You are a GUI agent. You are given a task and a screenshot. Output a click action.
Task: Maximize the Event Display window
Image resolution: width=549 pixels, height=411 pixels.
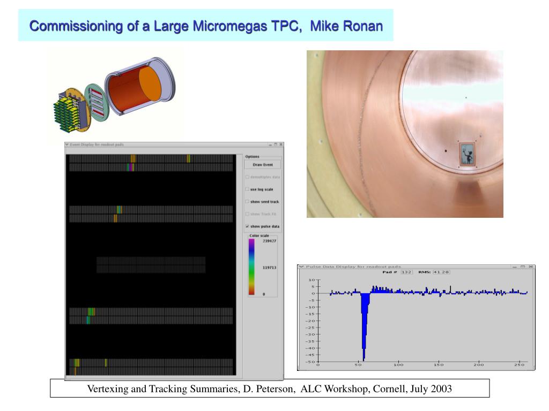pos(275,144)
